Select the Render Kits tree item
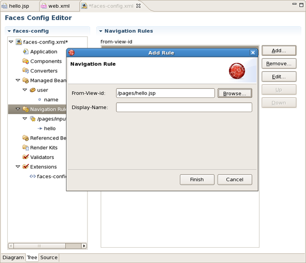Screen dimensions: 306x263 tap(44, 148)
